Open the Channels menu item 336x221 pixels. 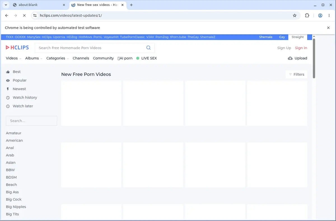tap(81, 58)
